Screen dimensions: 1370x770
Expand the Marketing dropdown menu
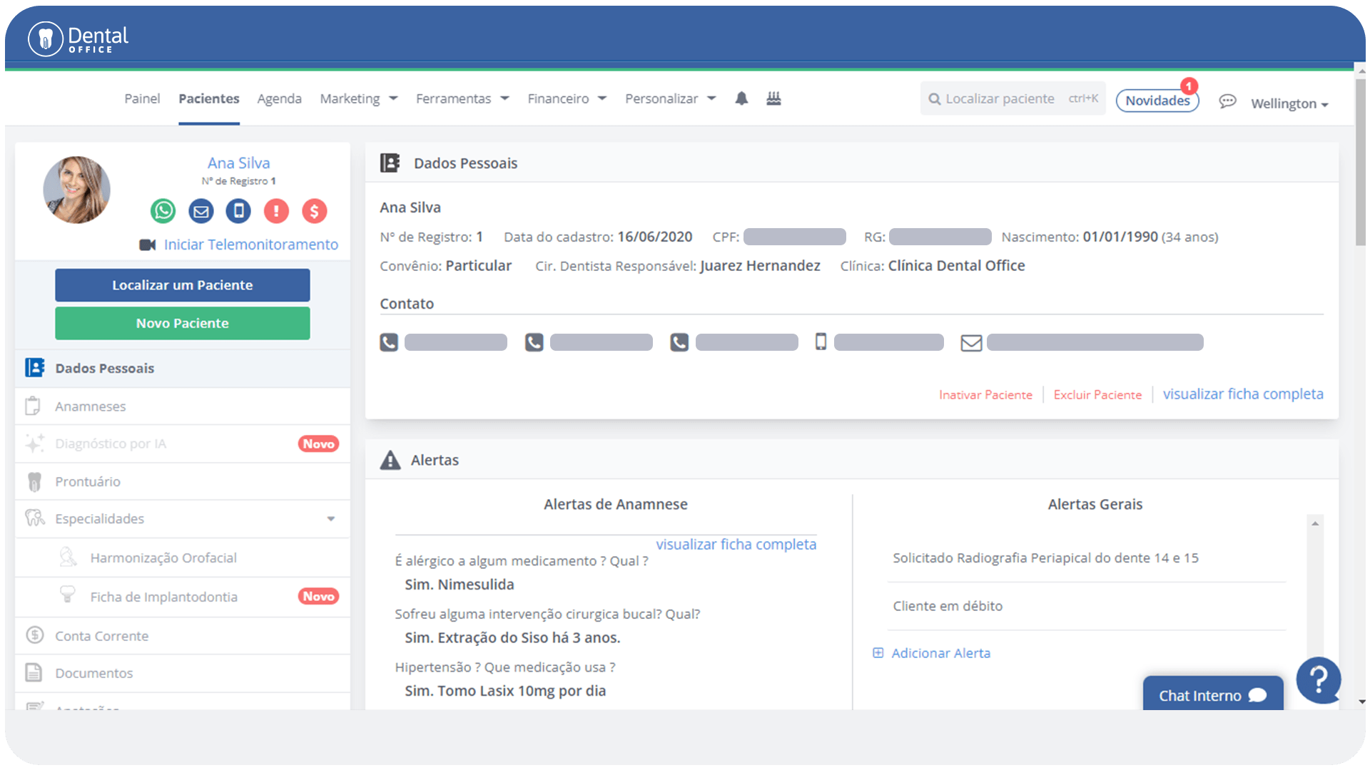[359, 98]
